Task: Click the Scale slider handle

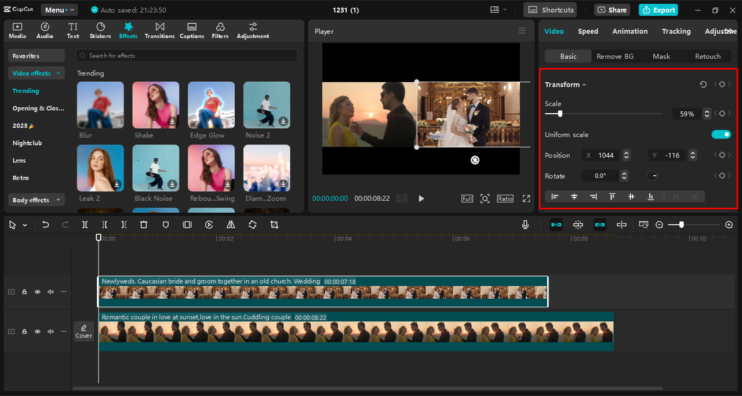Action: coord(559,114)
